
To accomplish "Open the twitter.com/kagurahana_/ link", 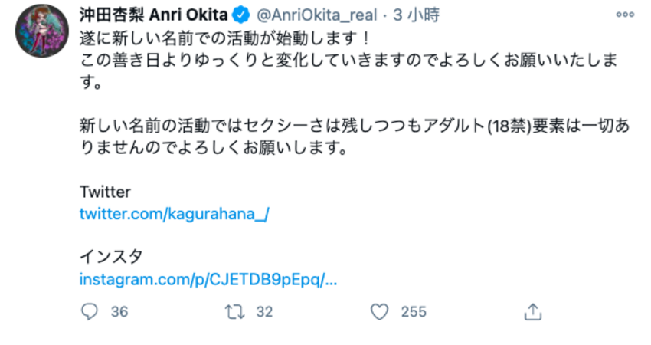I will pos(174,214).
